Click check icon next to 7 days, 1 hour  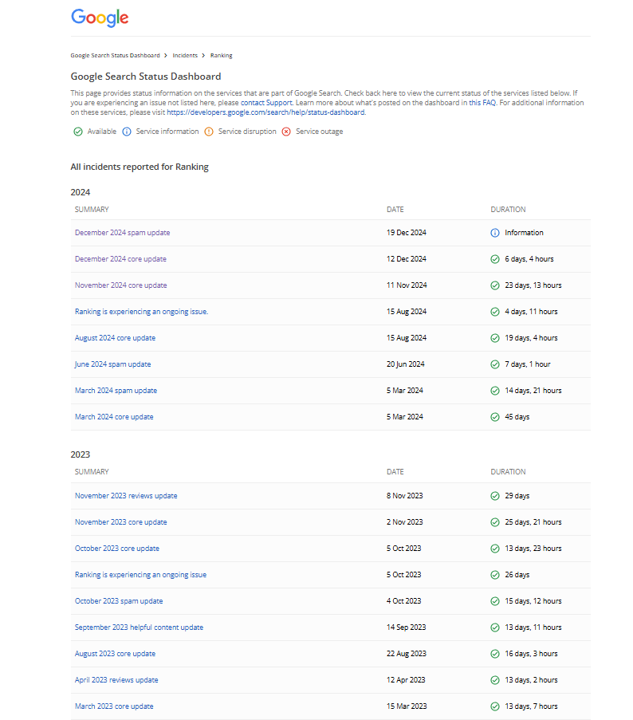click(x=495, y=364)
